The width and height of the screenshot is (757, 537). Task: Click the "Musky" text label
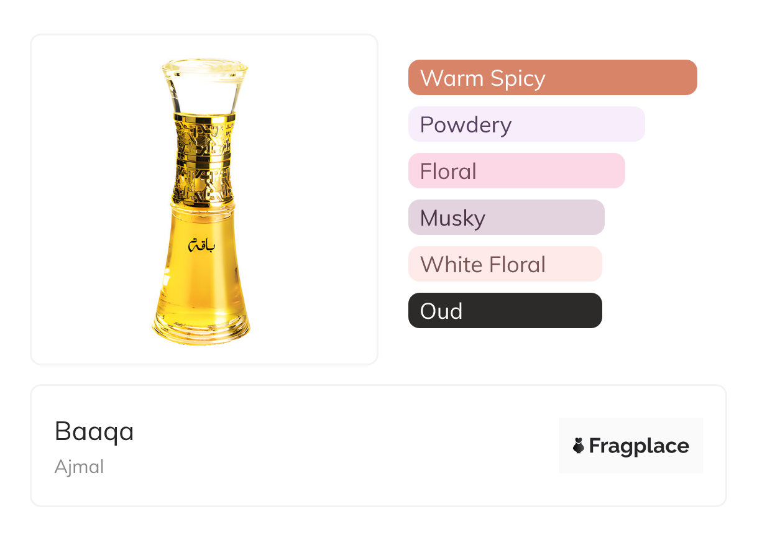pos(452,218)
